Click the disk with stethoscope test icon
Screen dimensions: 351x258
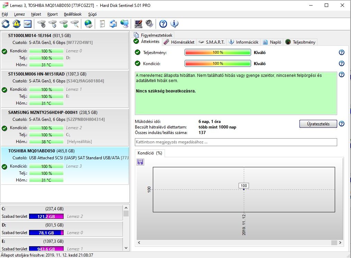point(41,24)
